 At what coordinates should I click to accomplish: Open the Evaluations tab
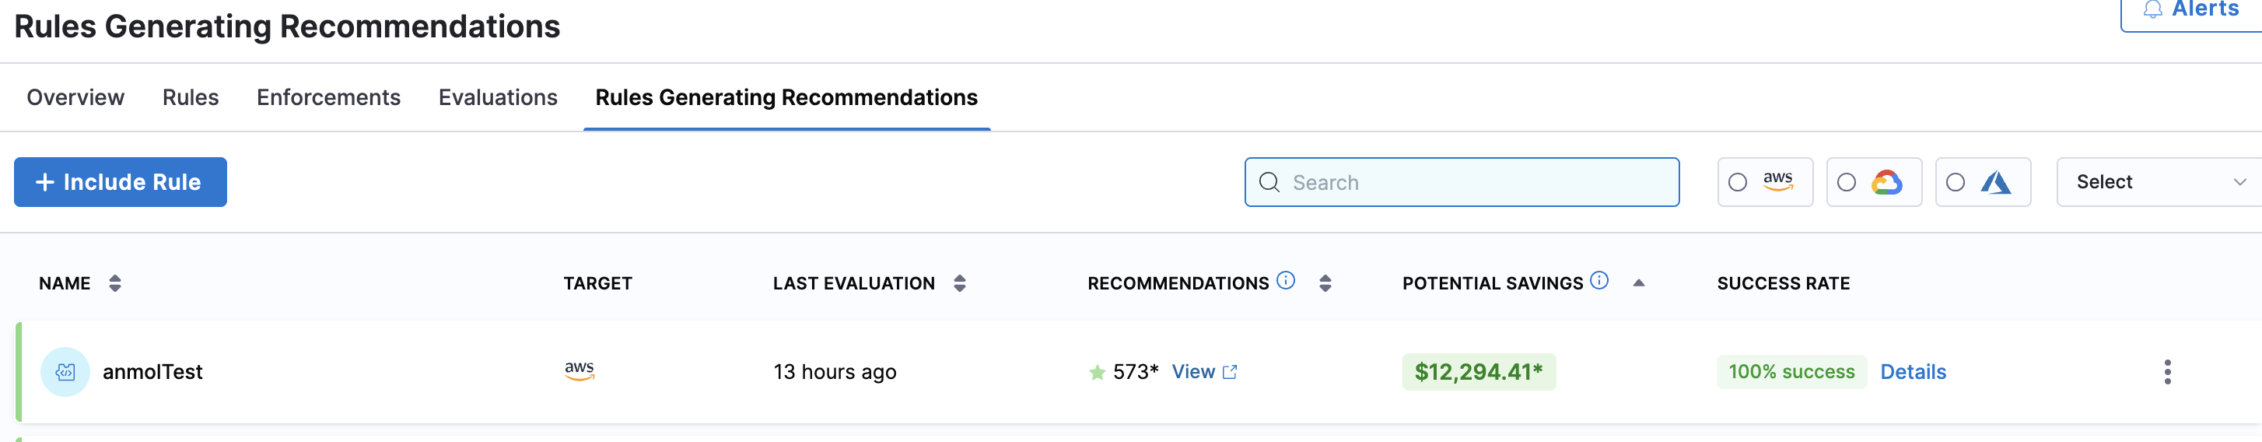coord(498,96)
